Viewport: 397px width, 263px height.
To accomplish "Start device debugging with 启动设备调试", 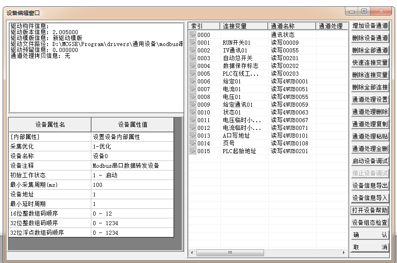I will tap(370, 161).
